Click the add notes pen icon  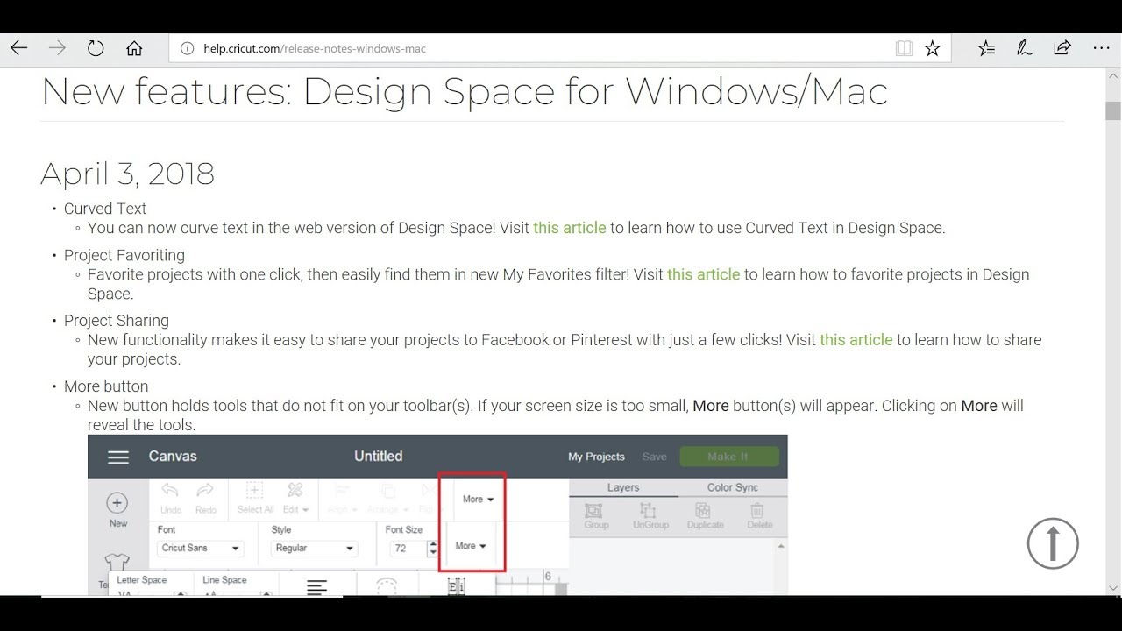[1024, 48]
